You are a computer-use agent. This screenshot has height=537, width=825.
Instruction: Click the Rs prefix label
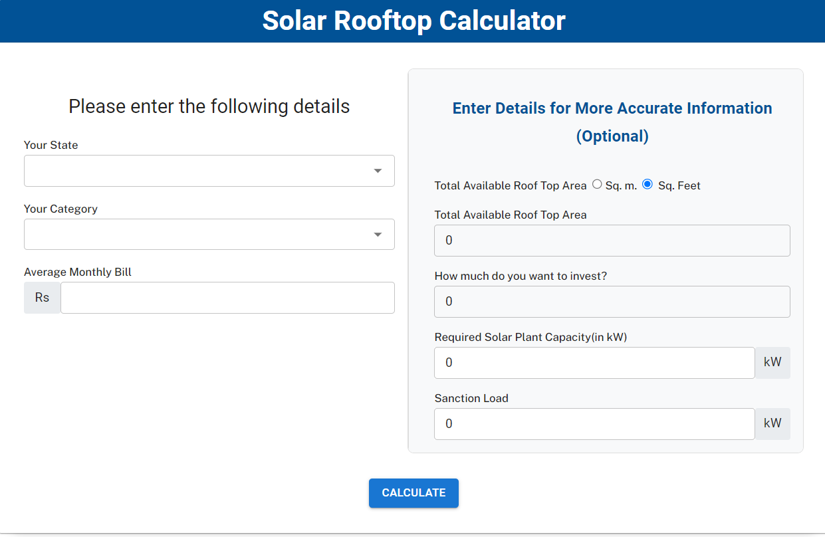[x=43, y=298]
